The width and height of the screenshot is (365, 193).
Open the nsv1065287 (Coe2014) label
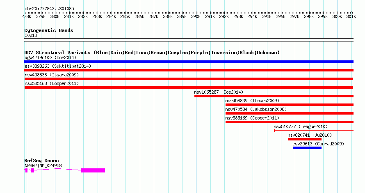(219, 92)
